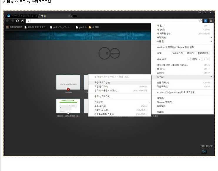This screenshot has width=218, height=171.
Task: Close the first tab with cloud favicon
Action: tap(36, 16)
